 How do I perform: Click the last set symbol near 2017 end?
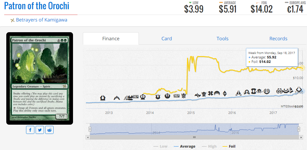(x=300, y=89)
